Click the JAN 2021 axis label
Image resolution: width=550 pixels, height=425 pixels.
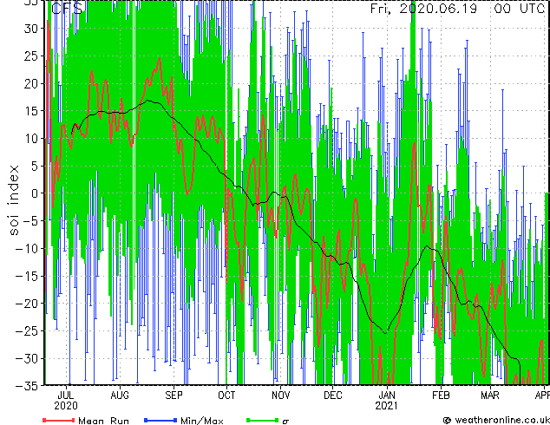click(x=387, y=401)
